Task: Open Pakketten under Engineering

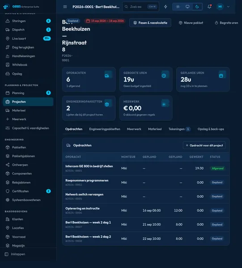Action: 28,147
